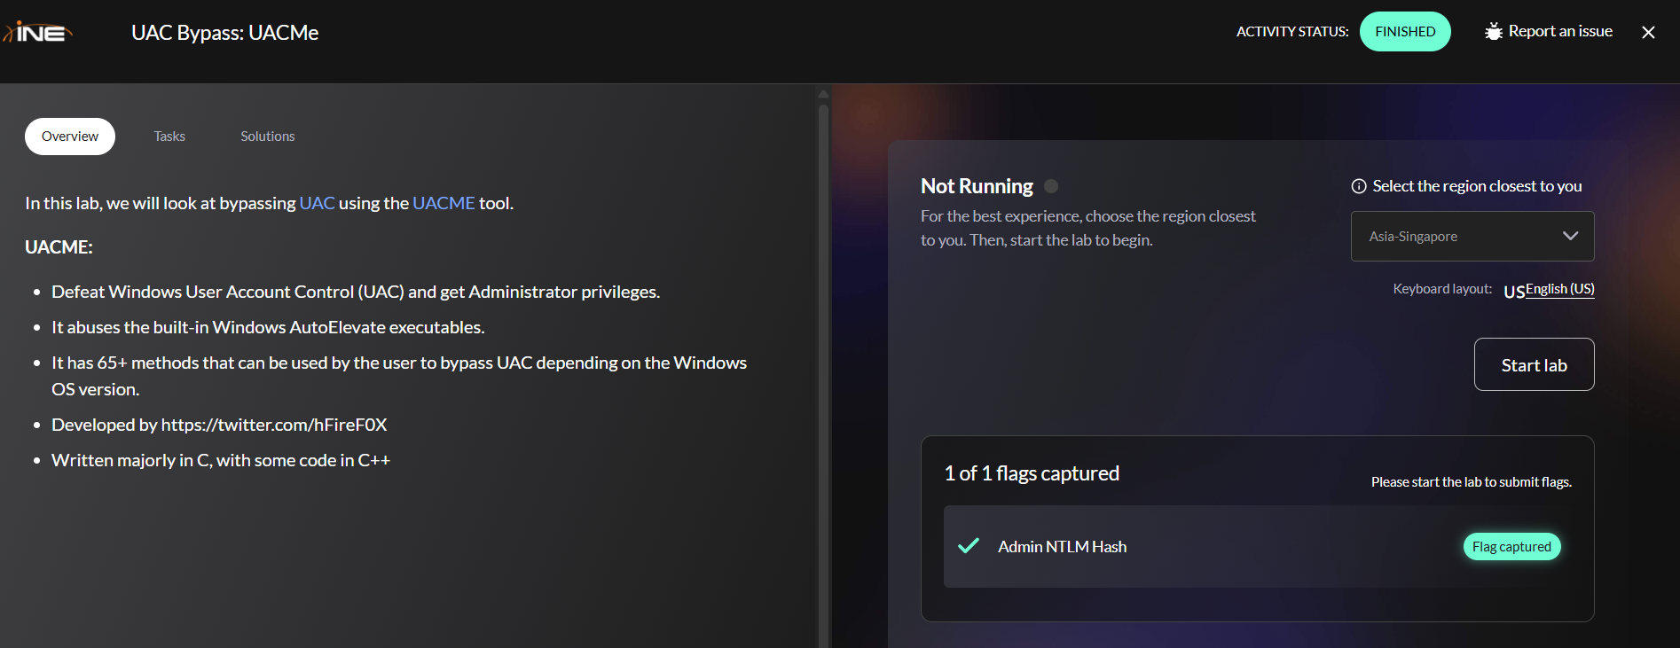
Task: Change keyboard layout via English (US) link
Action: click(1560, 289)
